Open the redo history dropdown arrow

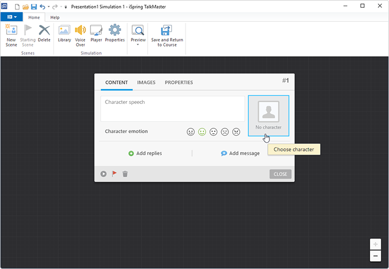pyautogui.click(x=61, y=7)
